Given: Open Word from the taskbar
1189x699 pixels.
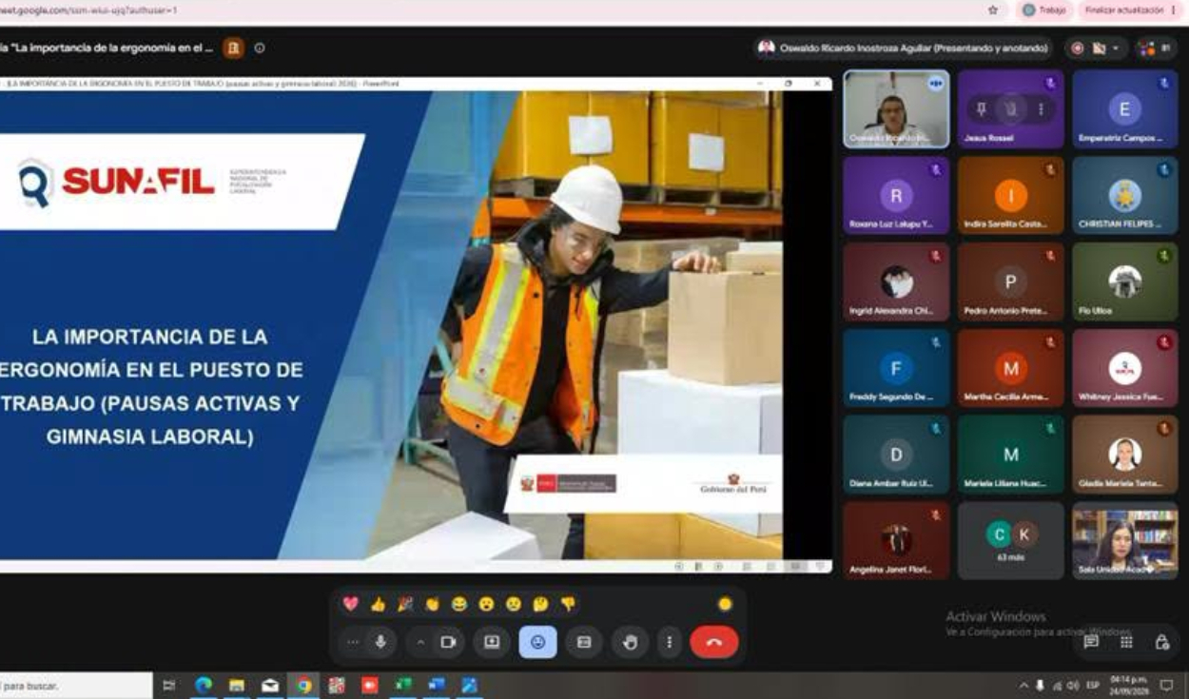Looking at the screenshot, I should 437,685.
